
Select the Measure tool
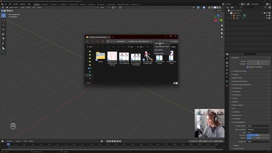pyautogui.click(x=3, y=48)
